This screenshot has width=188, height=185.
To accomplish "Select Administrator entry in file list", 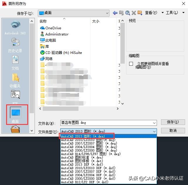I will (54, 34).
